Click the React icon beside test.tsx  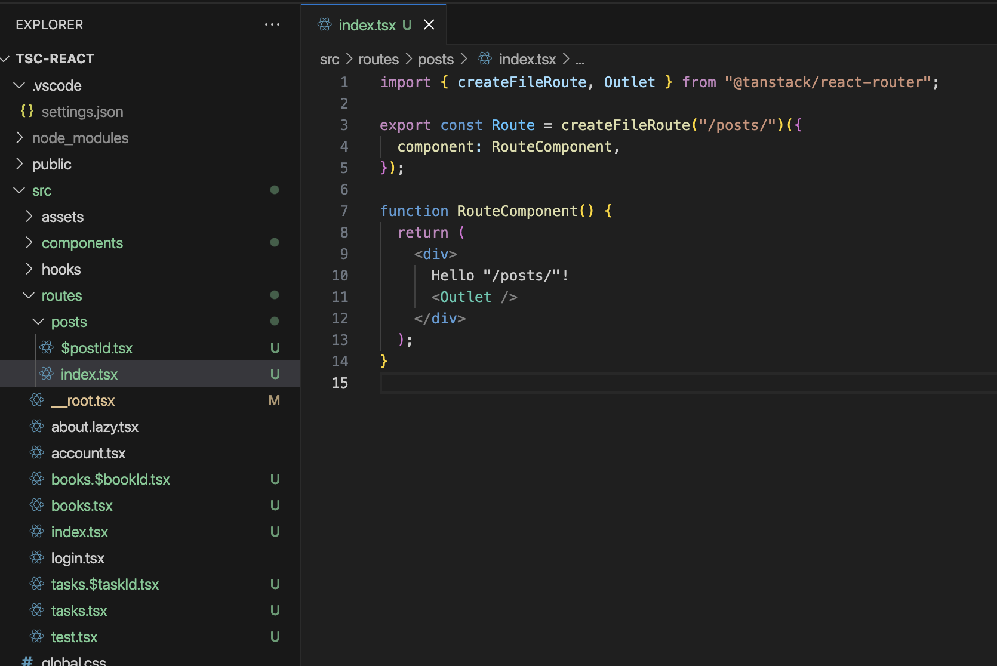[37, 637]
